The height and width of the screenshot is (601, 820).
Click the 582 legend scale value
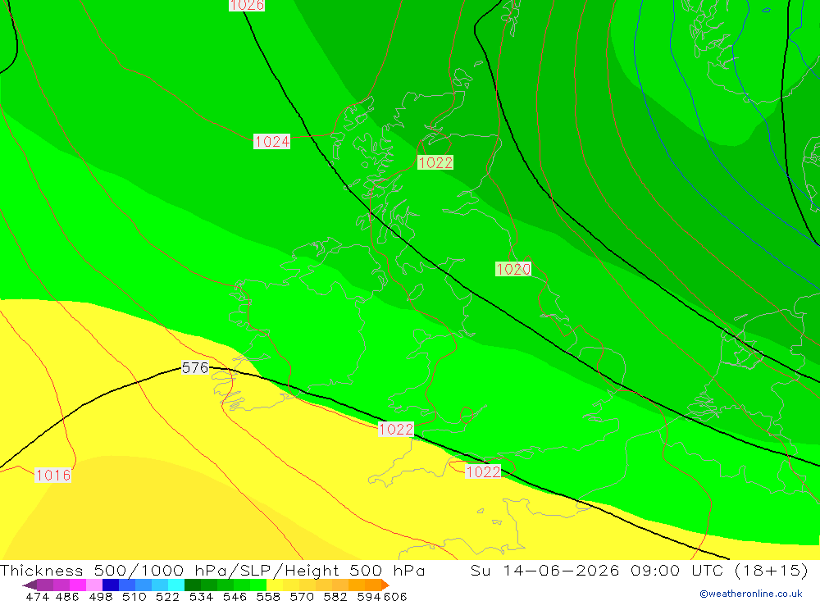pyautogui.click(x=335, y=596)
